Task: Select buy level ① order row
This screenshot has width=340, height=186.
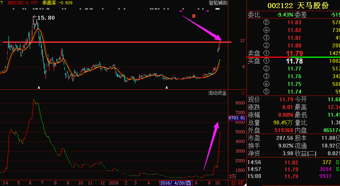Action: click(294, 61)
